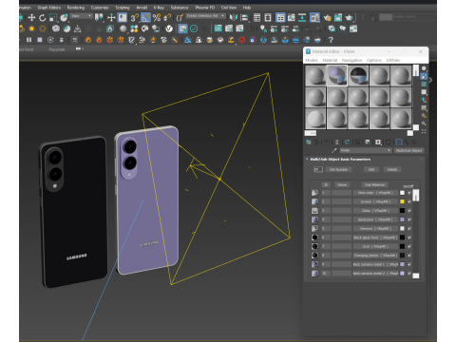
Task: Click Assign Material to Selection icon
Action: pos(327,142)
